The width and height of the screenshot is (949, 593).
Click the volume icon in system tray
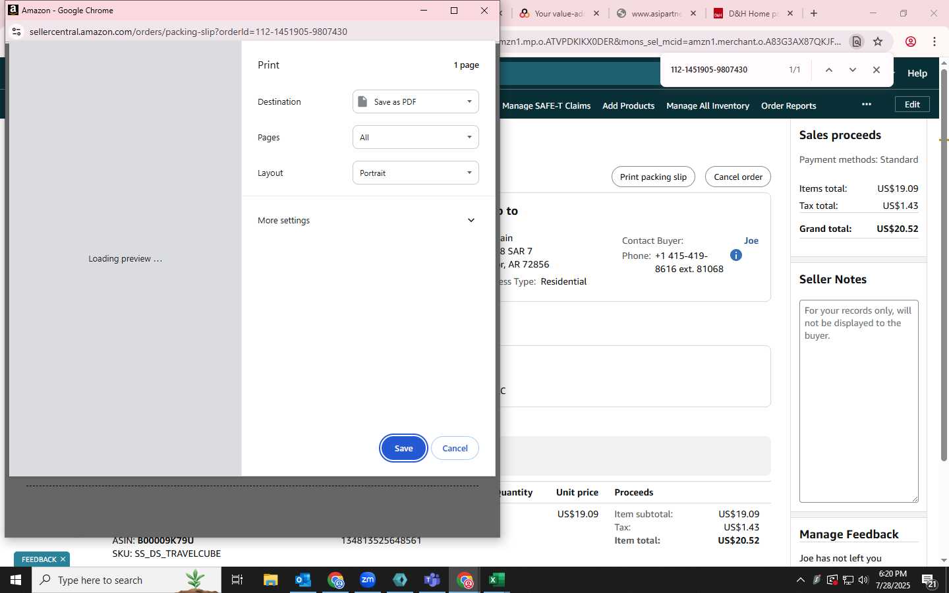point(863,580)
